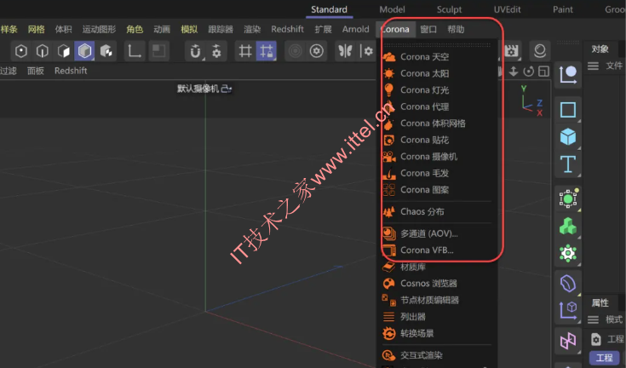Toggle locked workplane icon
Viewport: 626px width, 368px height.
(x=267, y=51)
